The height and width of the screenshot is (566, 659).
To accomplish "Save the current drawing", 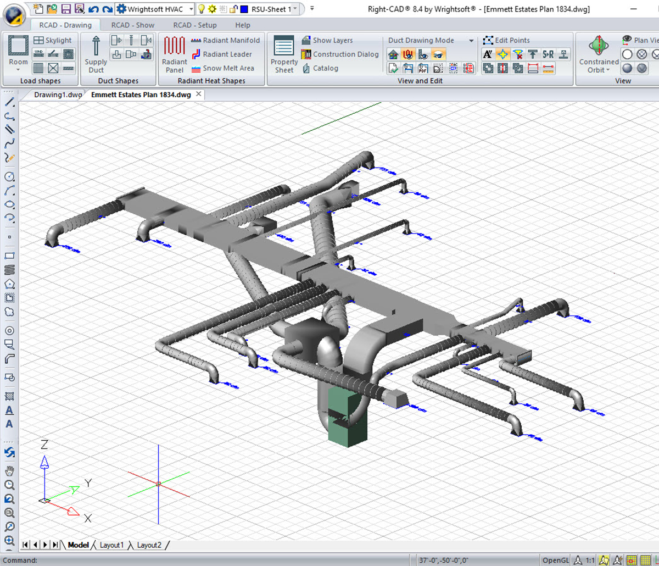I will [x=65, y=8].
